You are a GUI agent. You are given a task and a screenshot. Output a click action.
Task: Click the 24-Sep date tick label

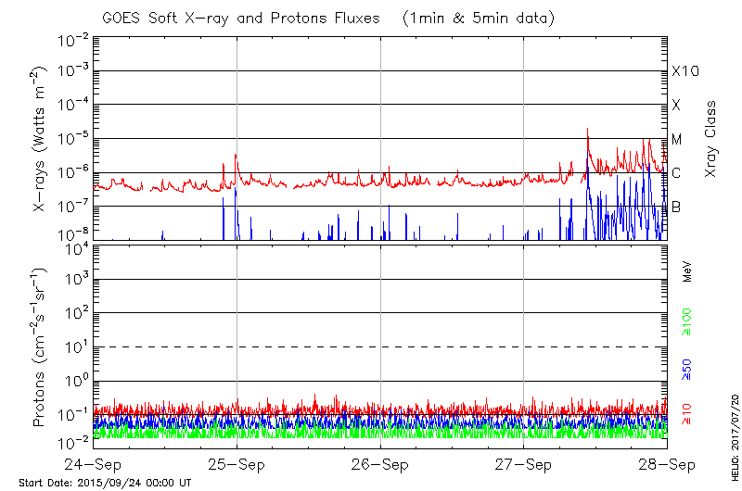click(x=94, y=463)
